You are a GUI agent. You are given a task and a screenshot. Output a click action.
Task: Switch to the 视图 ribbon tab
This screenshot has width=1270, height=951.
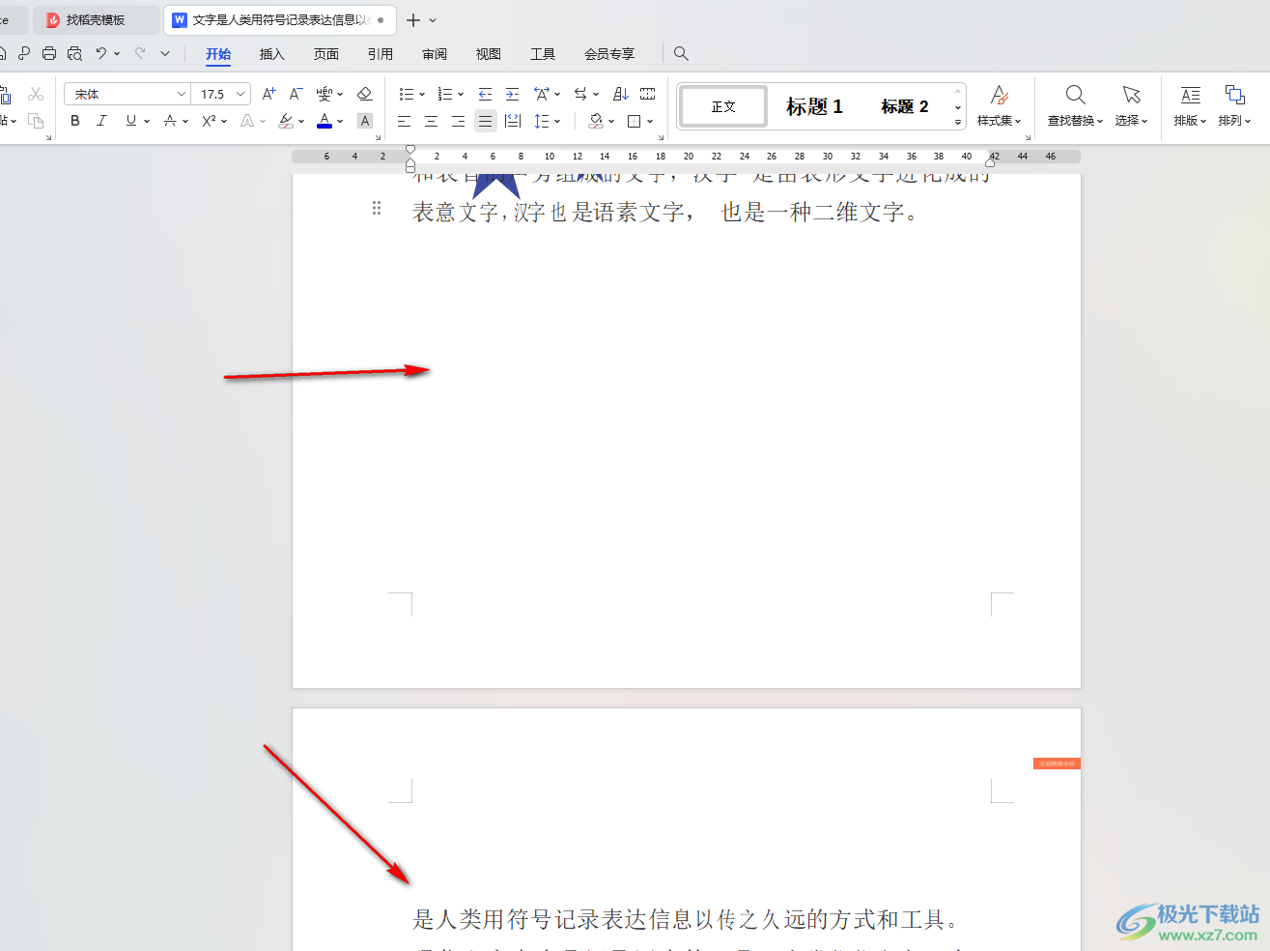tap(489, 54)
